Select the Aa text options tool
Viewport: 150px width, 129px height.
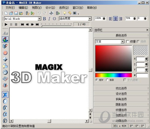click(5, 33)
